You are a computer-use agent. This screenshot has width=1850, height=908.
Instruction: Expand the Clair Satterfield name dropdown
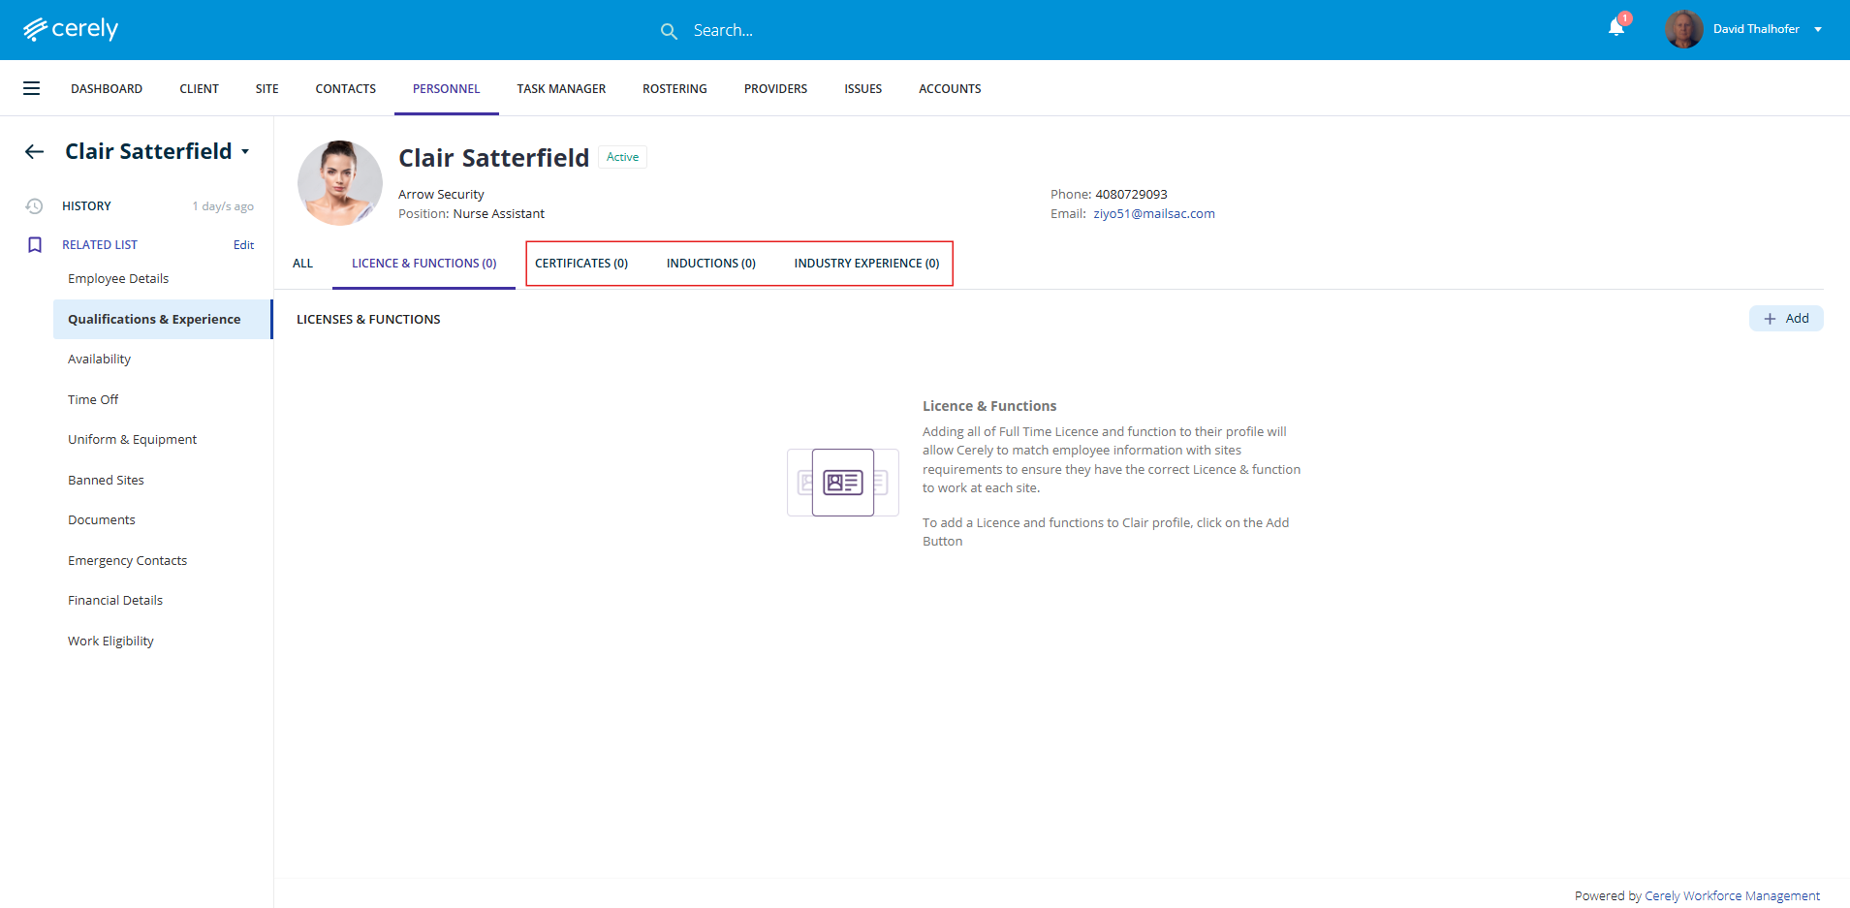coord(245,152)
